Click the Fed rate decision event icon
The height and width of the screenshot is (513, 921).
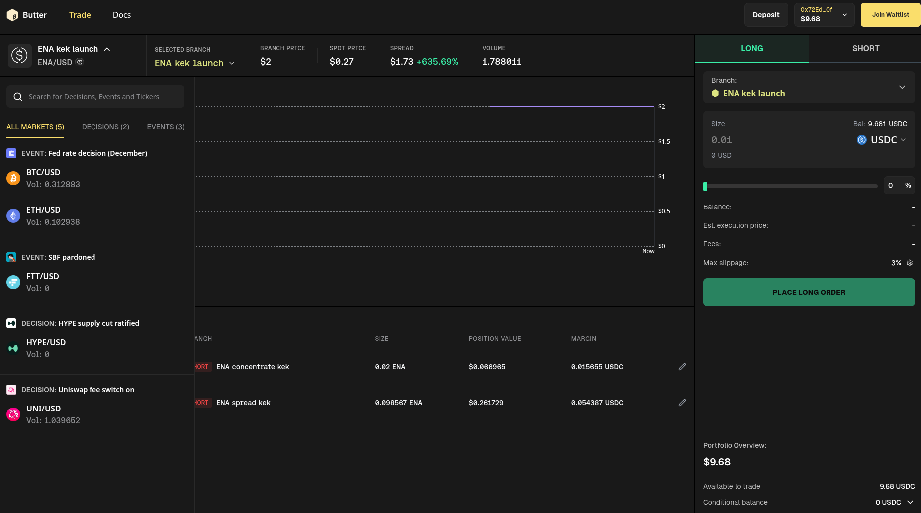11,153
